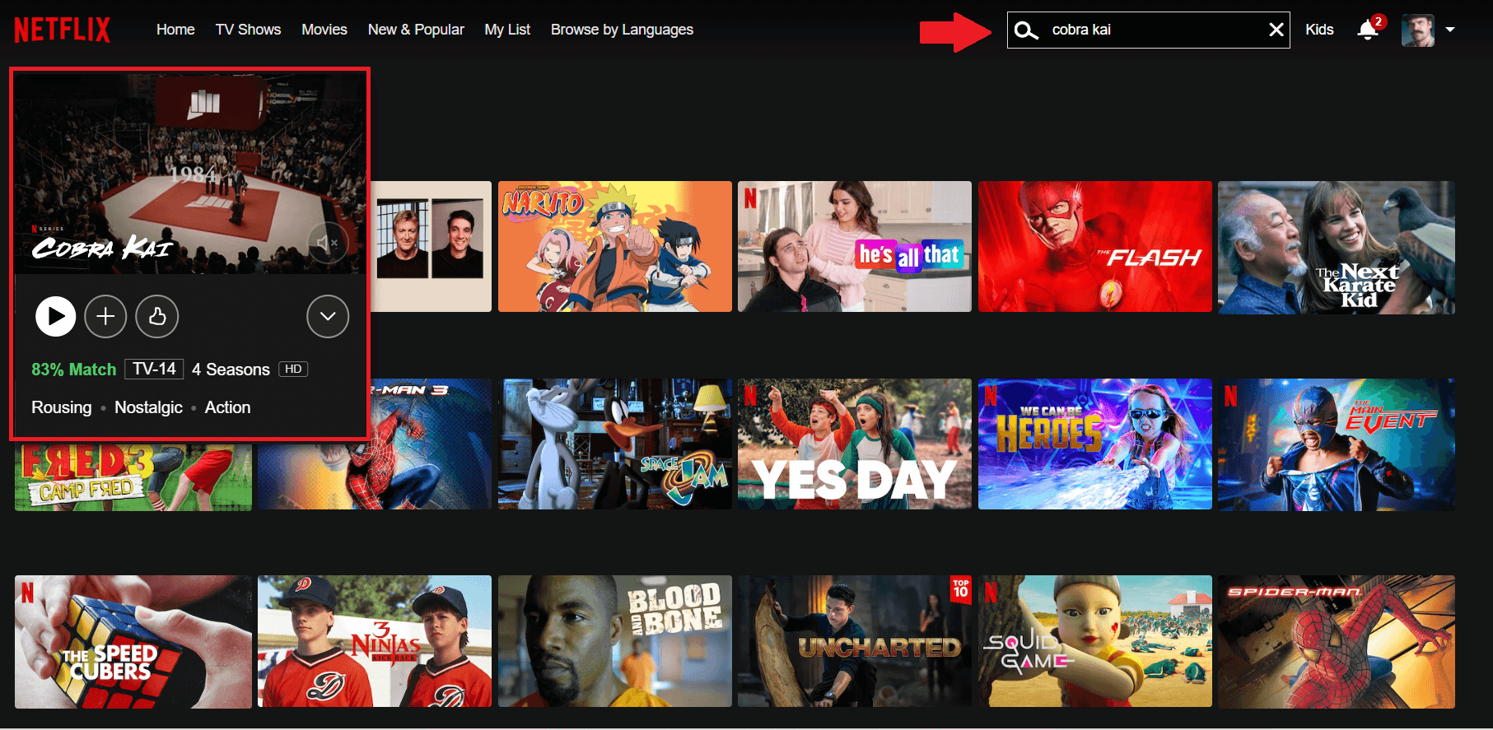This screenshot has height=730, width=1493.
Task: Open The Main Event thumbnail
Action: pyautogui.click(x=1337, y=444)
